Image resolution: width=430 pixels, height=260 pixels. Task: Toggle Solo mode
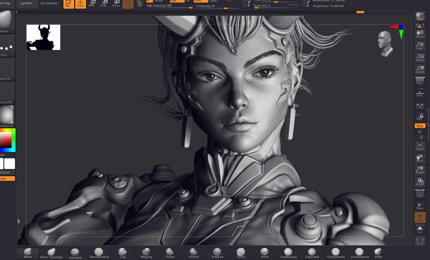[x=420, y=229]
